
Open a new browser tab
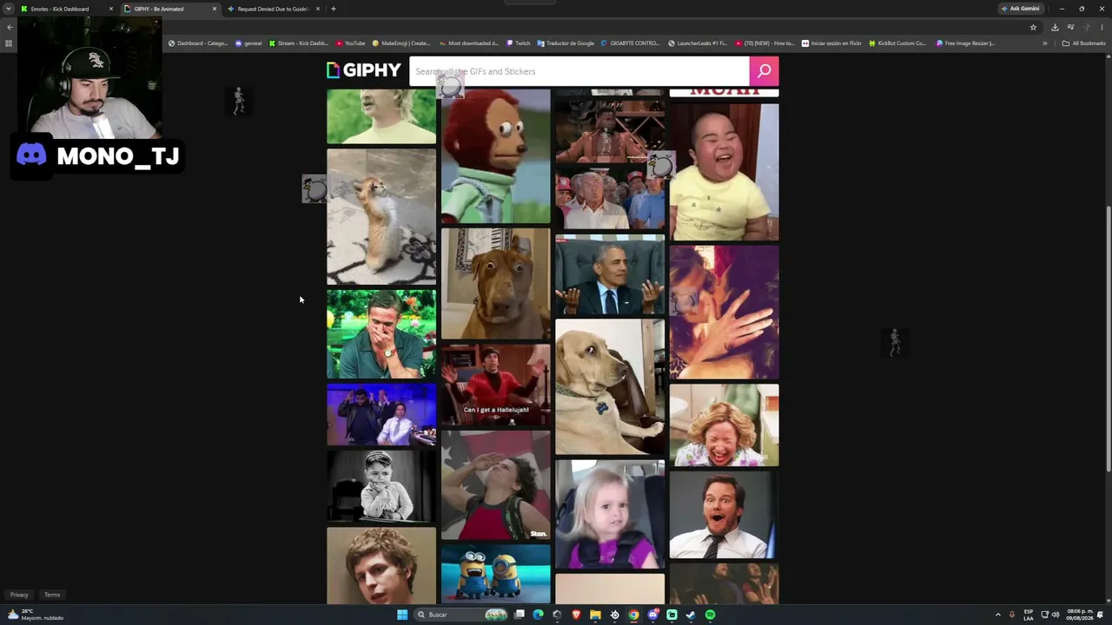[334, 9]
